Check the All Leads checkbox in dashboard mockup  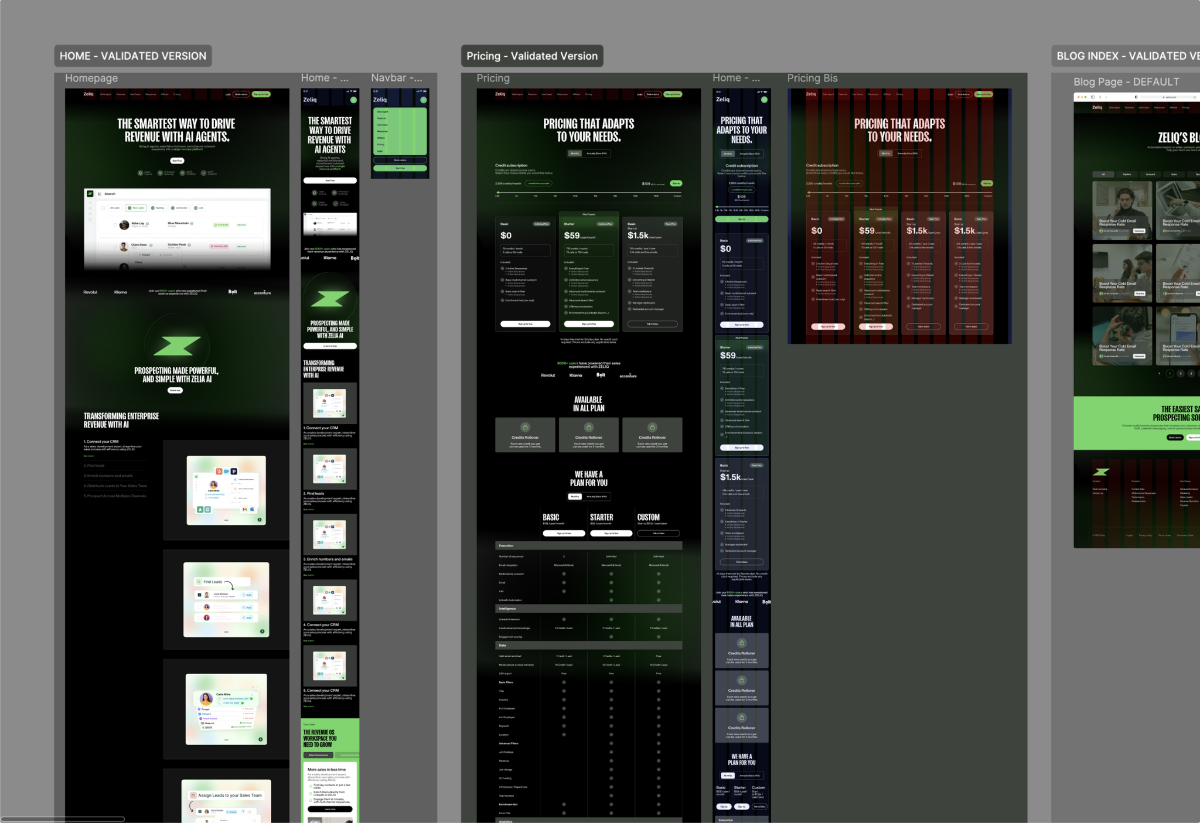[103, 208]
